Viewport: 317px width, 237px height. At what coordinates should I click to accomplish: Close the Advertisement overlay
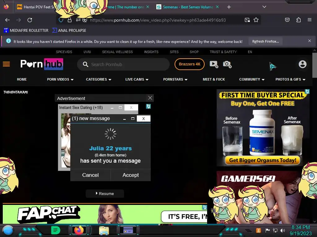click(150, 98)
